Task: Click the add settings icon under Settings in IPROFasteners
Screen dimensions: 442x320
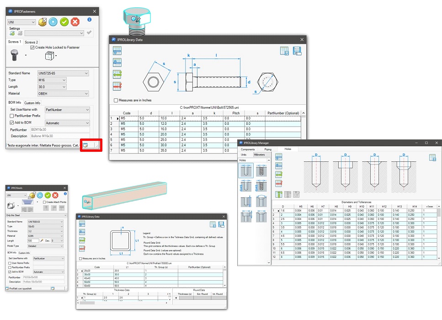Action: point(12,33)
